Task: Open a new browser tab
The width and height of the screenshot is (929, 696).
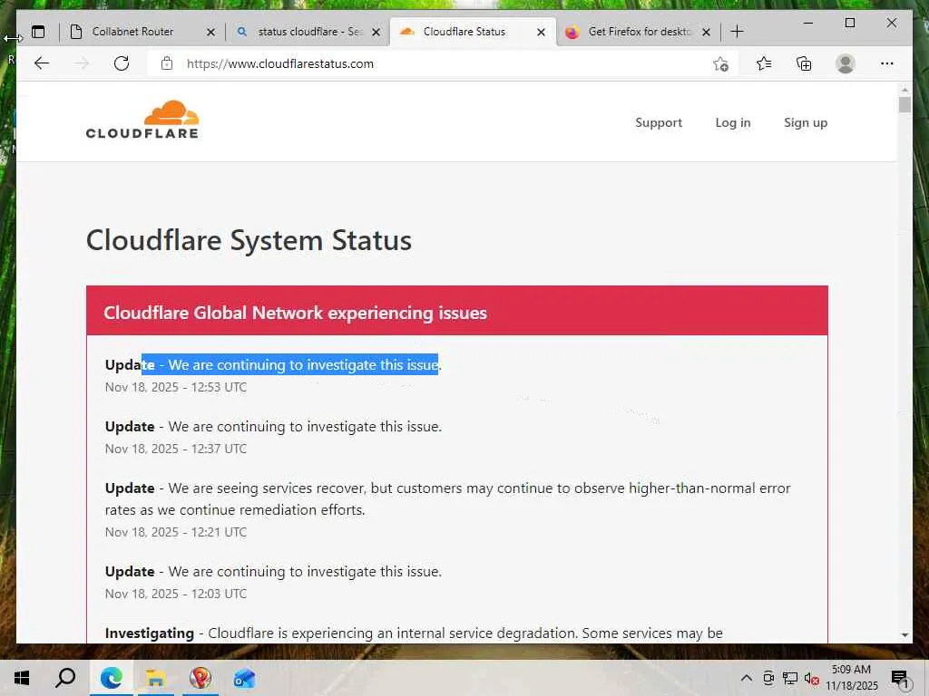Action: 737,32
